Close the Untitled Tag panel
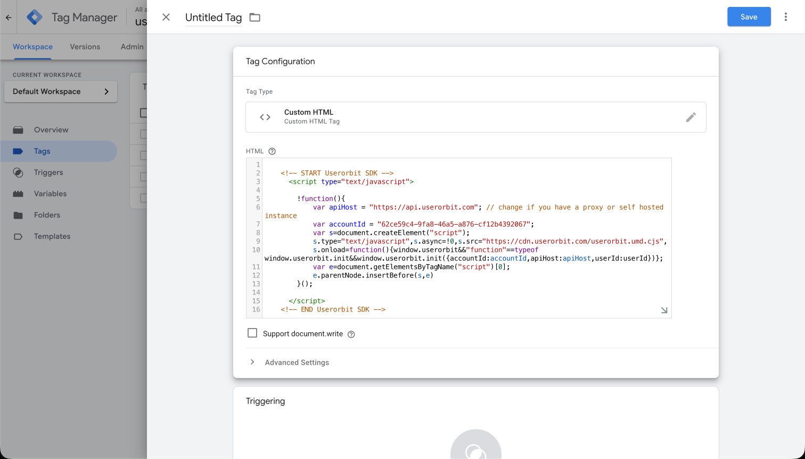This screenshot has width=805, height=459. click(166, 17)
